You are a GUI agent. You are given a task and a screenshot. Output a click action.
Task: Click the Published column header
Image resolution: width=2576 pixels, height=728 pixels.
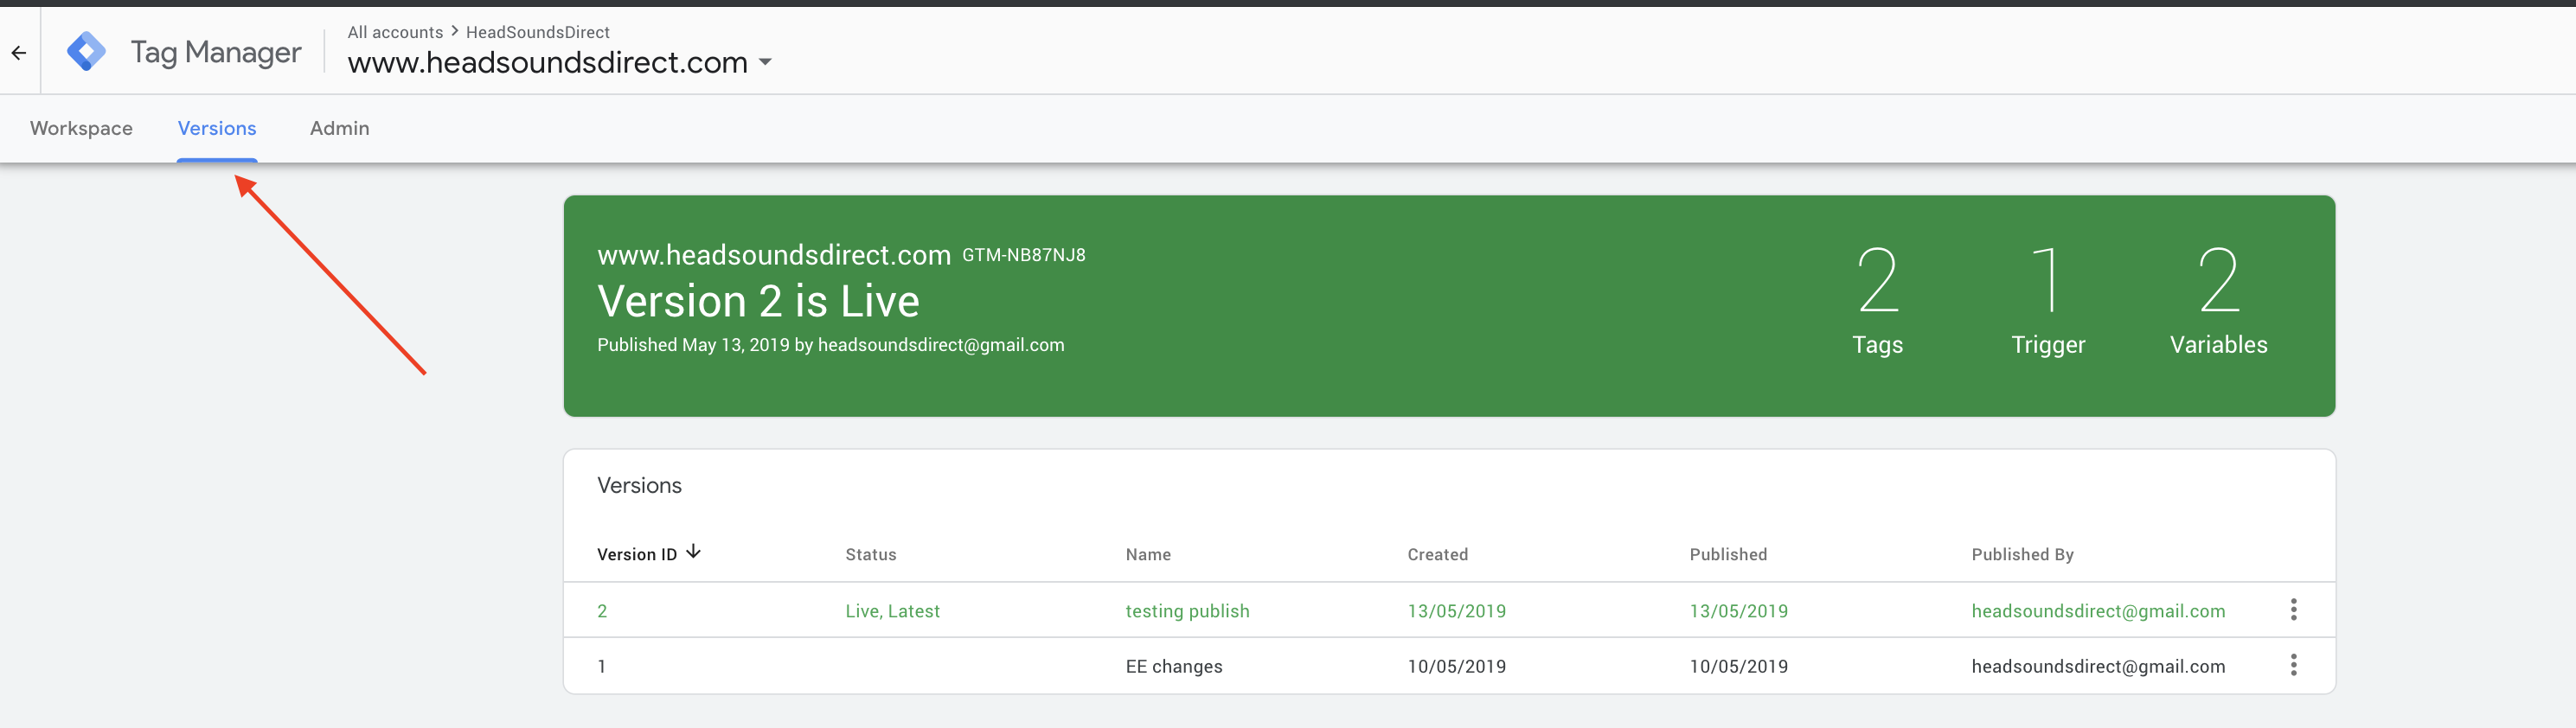(x=1728, y=554)
